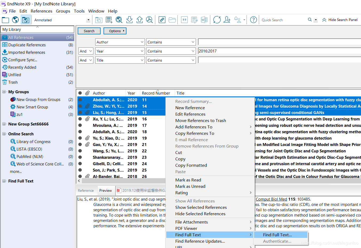Sort by the Record Number column header
361x248 pixels.
click(156, 93)
